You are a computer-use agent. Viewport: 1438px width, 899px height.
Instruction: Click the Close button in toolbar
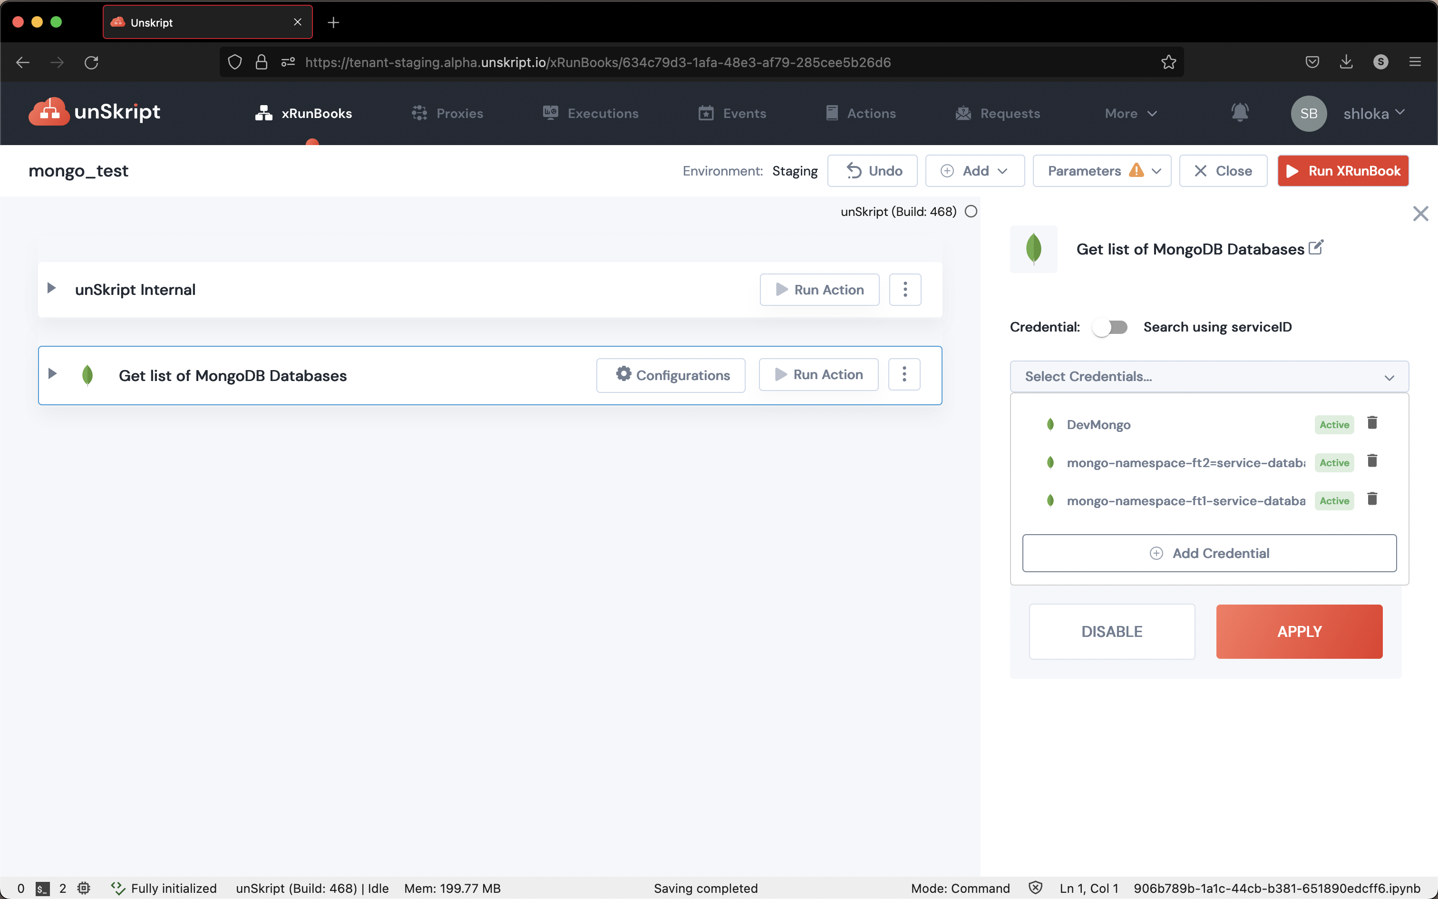click(1223, 171)
